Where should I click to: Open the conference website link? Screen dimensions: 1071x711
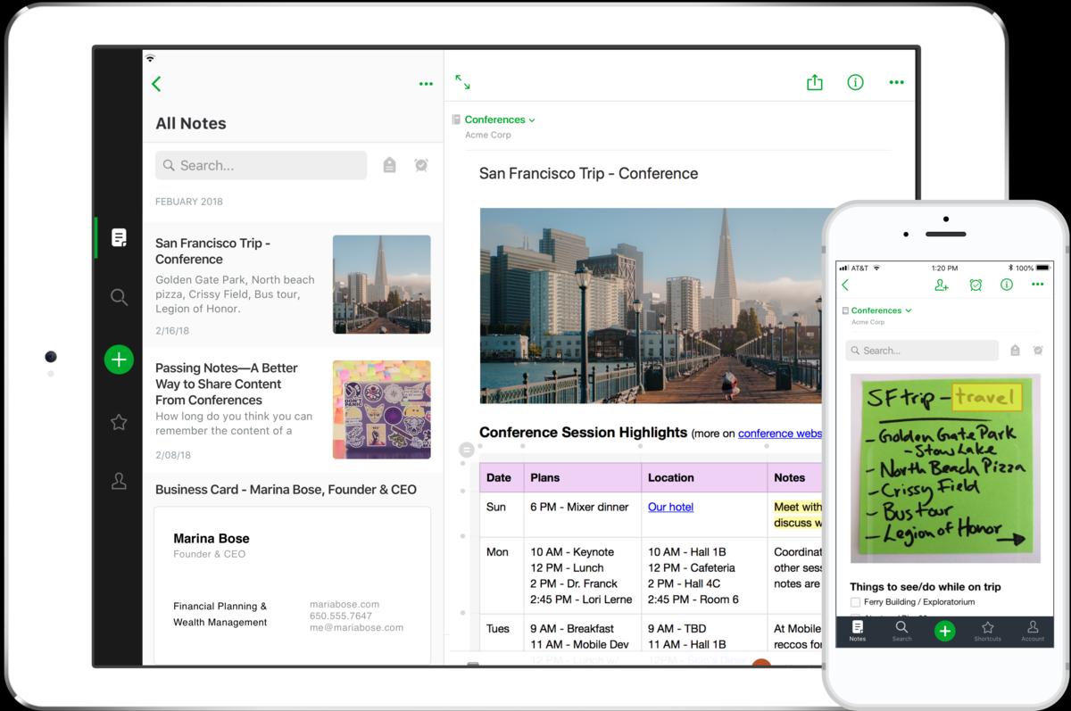(x=779, y=434)
